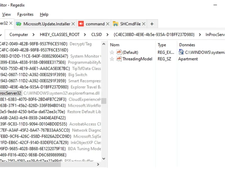Image resolution: width=225 pixels, height=169 pixels.
Task: Click the house icon beside C:\WINDOWS data
Action: tap(181, 52)
